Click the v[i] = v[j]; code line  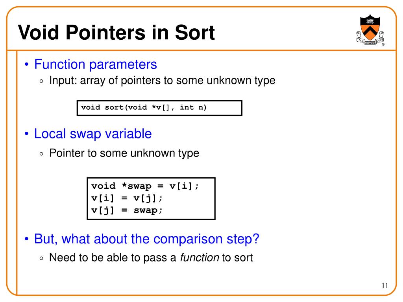point(127,198)
